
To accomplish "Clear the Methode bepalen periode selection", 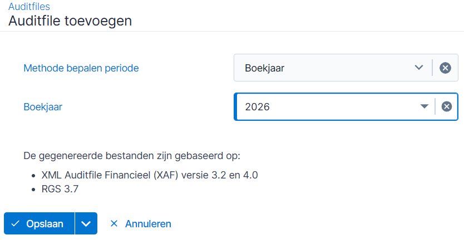I will tap(445, 68).
